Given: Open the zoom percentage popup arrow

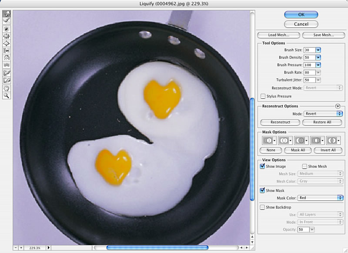Looking at the screenshot, I should point(49,248).
